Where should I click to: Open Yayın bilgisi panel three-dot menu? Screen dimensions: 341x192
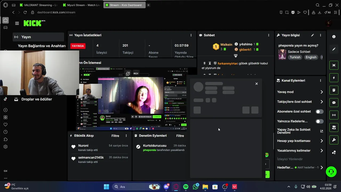320,35
